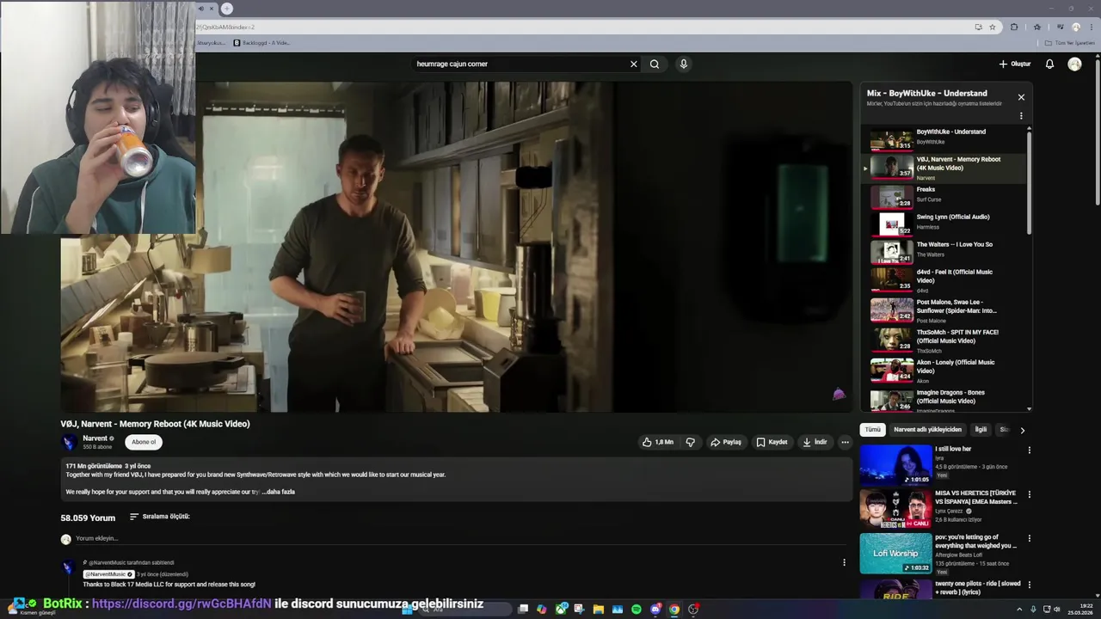Image resolution: width=1101 pixels, height=619 pixels.
Task: Open pinned comment three-dot menu
Action: (844, 562)
